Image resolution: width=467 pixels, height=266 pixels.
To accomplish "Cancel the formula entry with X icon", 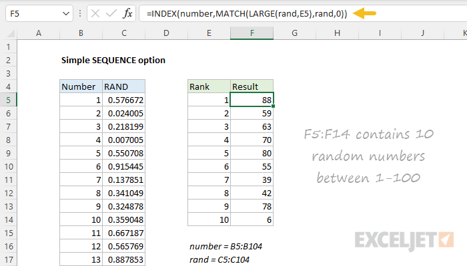I will (x=95, y=13).
